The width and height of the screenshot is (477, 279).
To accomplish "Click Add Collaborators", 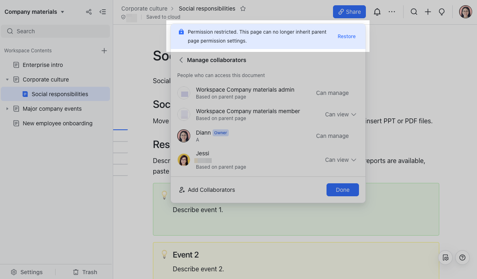I will [x=207, y=190].
